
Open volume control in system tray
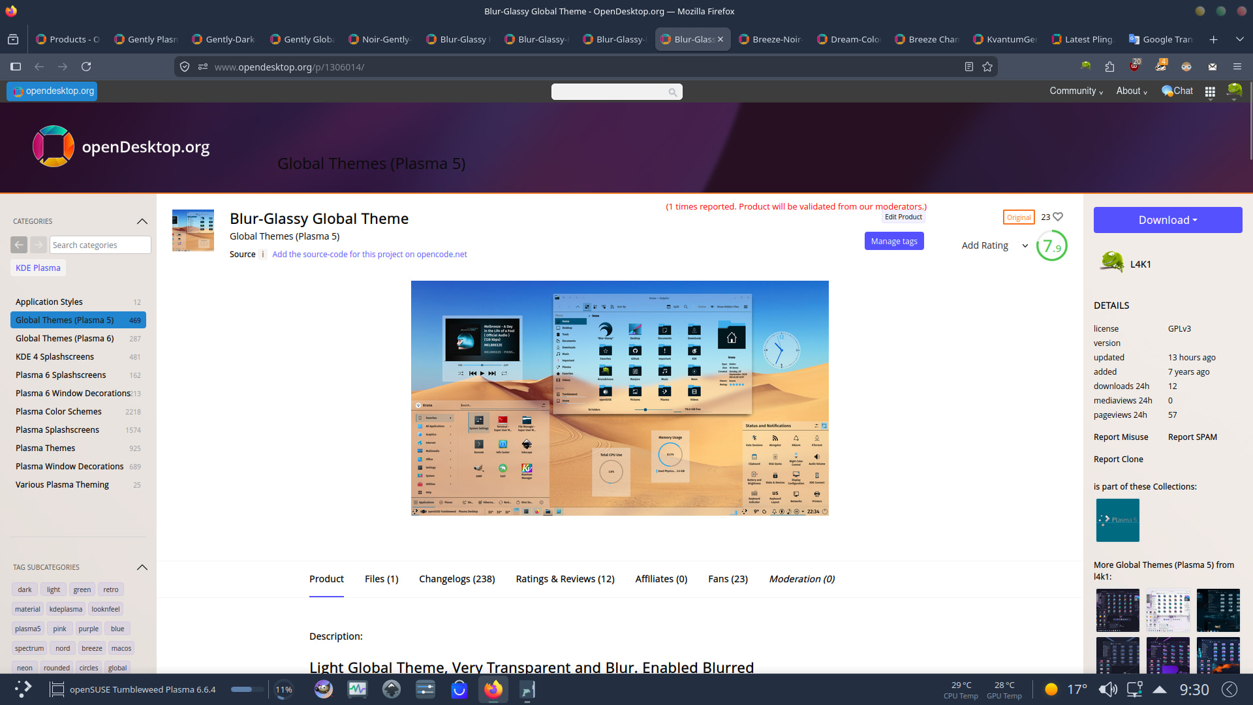pos(1107,689)
